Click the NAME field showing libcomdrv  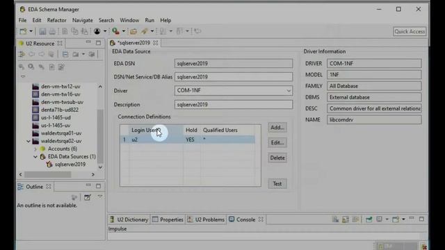(x=374, y=119)
